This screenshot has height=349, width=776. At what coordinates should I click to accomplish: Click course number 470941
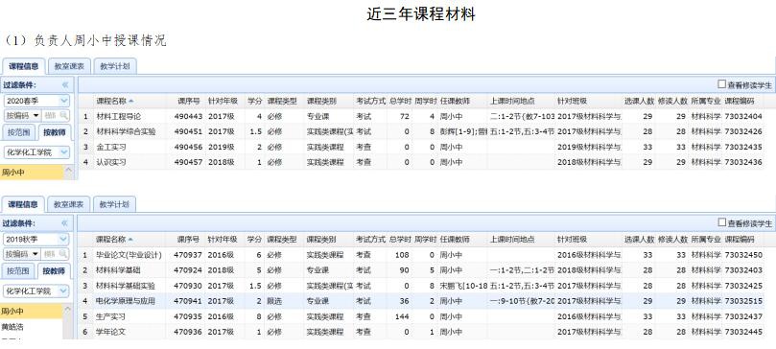188,301
